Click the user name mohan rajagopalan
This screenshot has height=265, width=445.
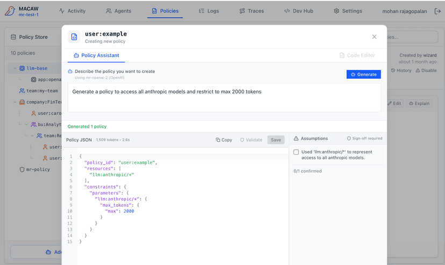coord(404,11)
